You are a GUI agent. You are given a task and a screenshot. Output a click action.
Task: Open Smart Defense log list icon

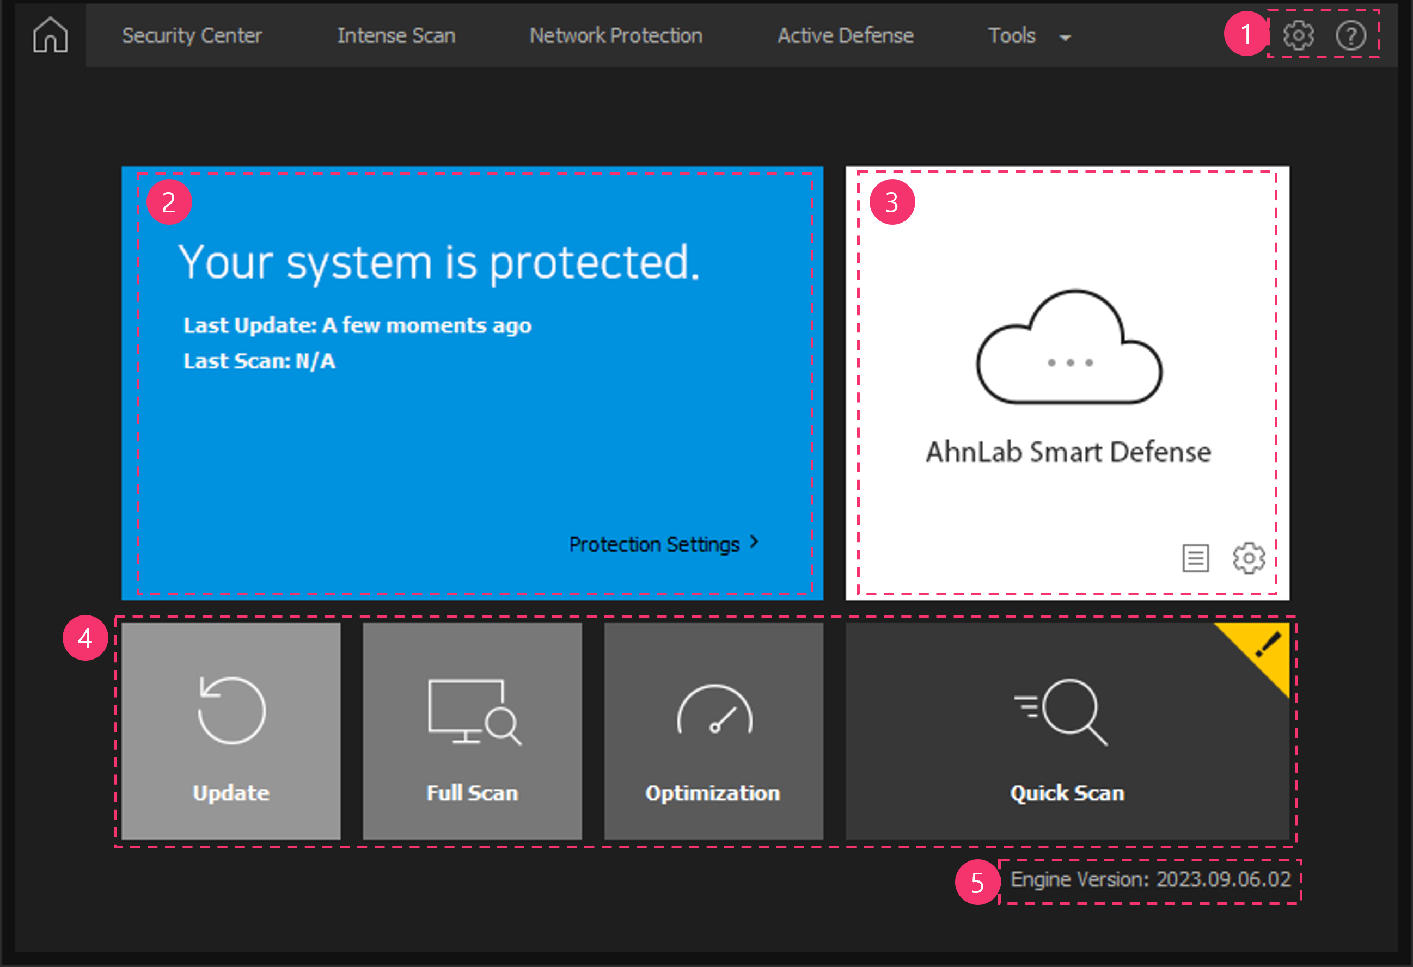(x=1195, y=557)
